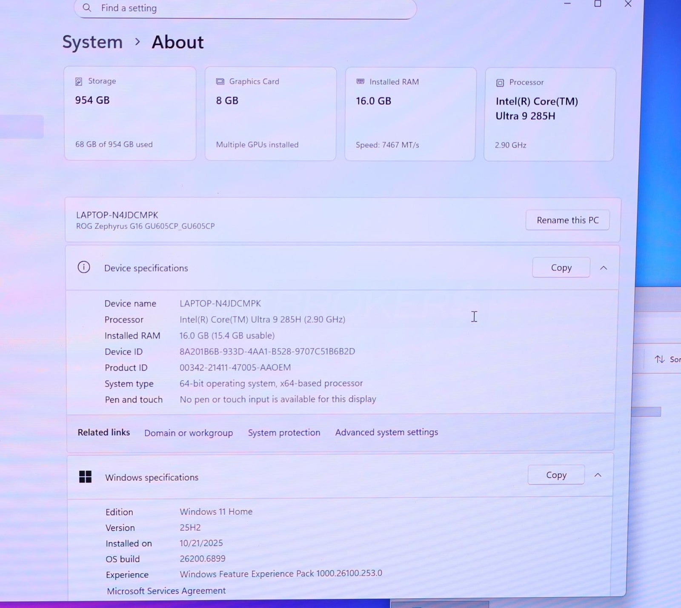
Task: Open System protection link
Action: point(284,433)
